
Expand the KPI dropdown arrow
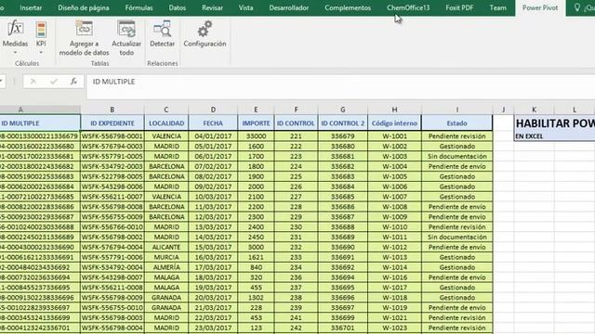click(x=41, y=53)
